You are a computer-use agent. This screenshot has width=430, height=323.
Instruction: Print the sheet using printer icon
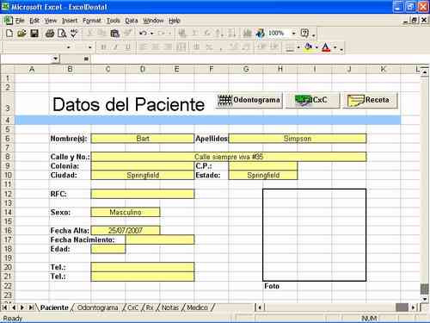pyautogui.click(x=50, y=34)
